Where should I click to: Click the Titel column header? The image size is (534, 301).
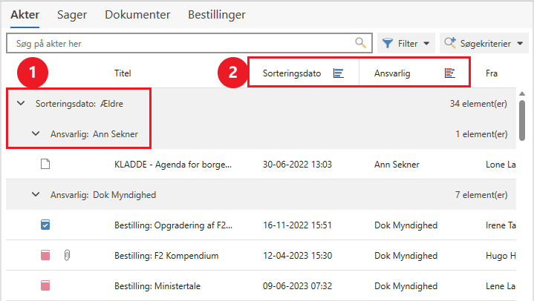pyautogui.click(x=123, y=73)
